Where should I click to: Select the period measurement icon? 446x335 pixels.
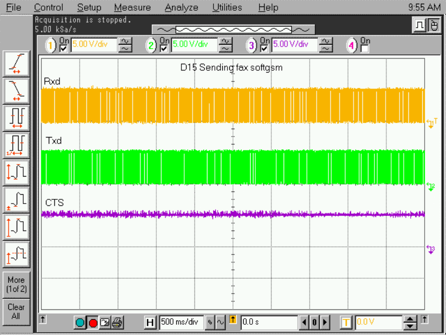17,118
